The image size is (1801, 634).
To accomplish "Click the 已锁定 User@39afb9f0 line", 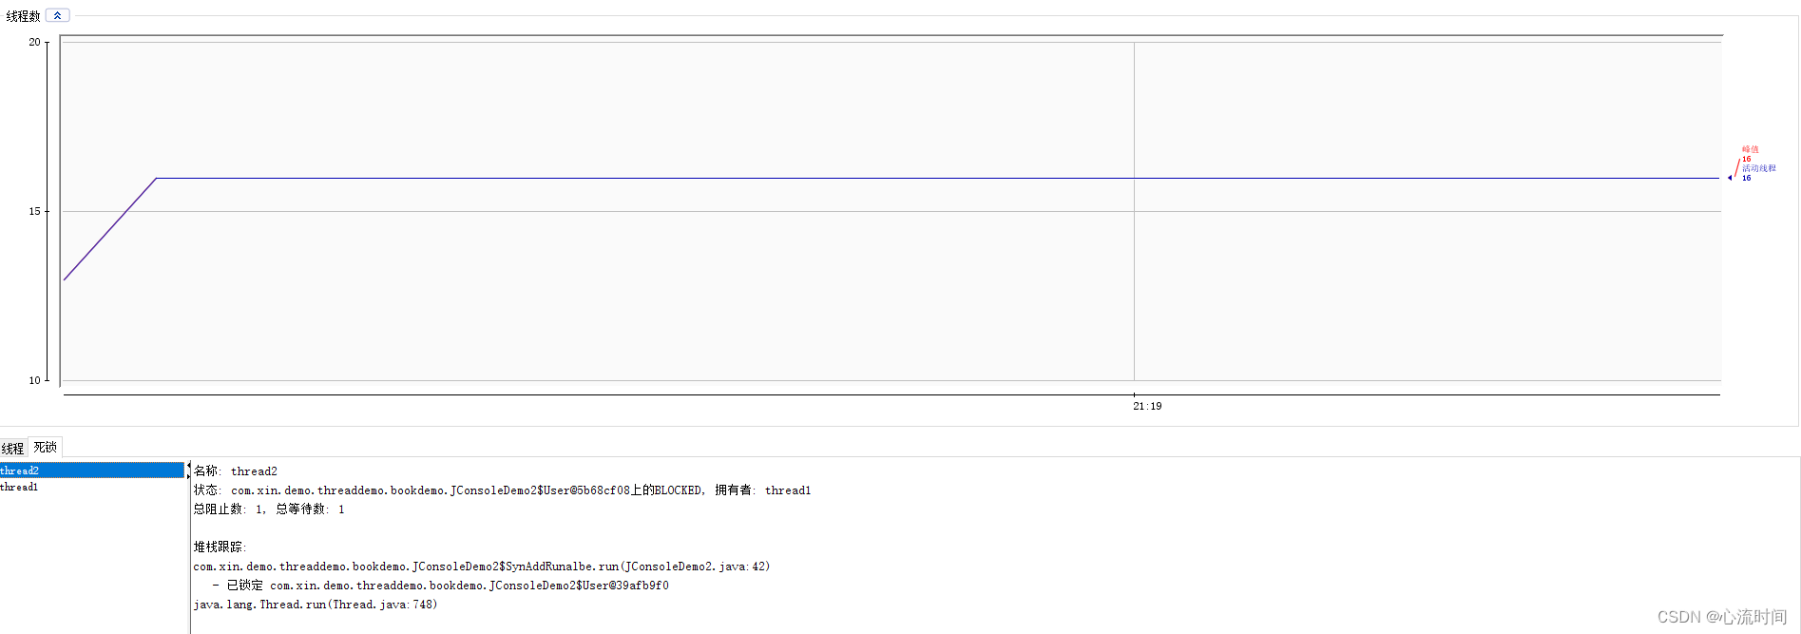I will coord(441,586).
